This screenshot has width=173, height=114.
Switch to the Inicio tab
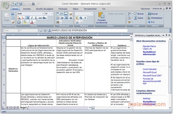[15, 9]
